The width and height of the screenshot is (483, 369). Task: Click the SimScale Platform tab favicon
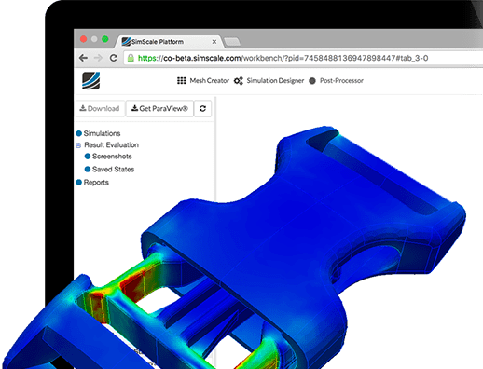pyautogui.click(x=126, y=42)
